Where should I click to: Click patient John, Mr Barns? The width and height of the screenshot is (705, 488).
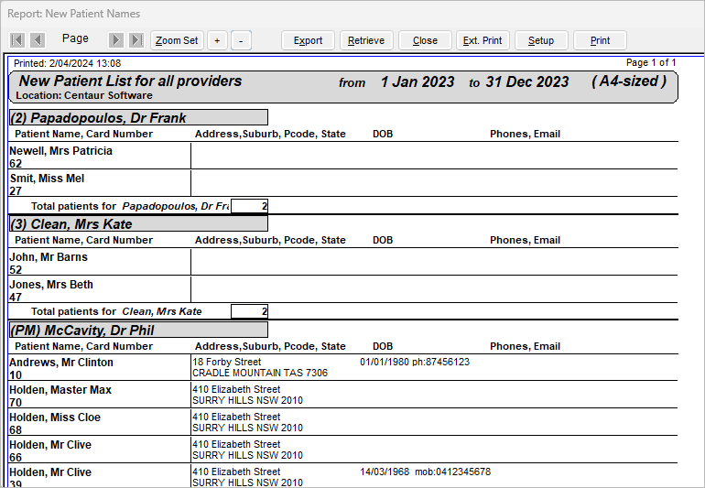pos(49,257)
